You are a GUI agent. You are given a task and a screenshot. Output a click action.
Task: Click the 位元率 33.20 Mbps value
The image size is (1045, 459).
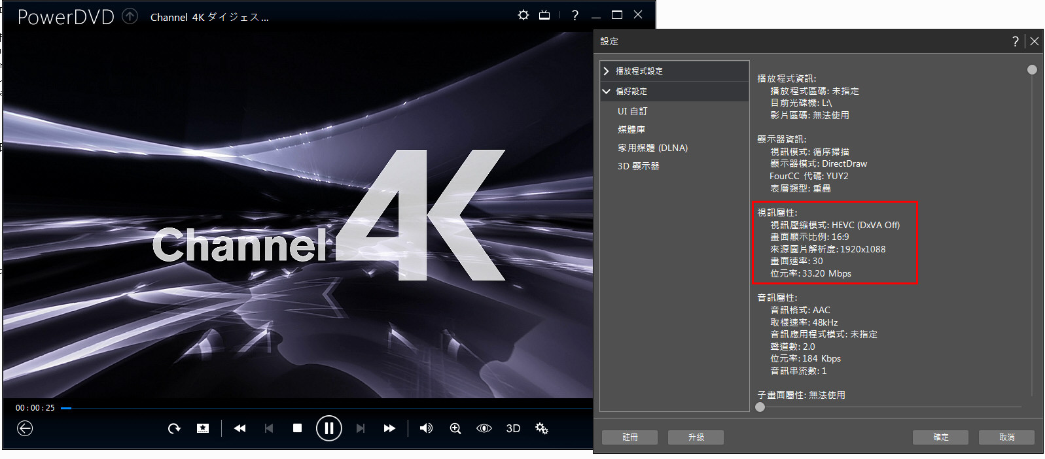811,273
